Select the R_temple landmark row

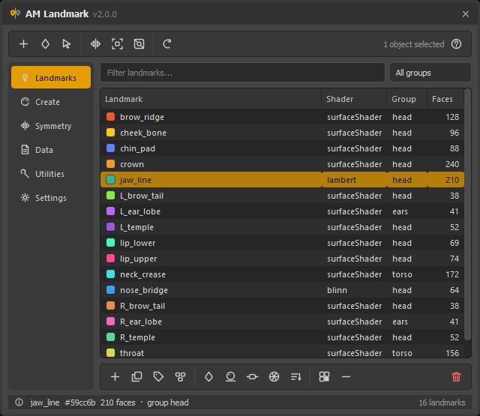282,337
